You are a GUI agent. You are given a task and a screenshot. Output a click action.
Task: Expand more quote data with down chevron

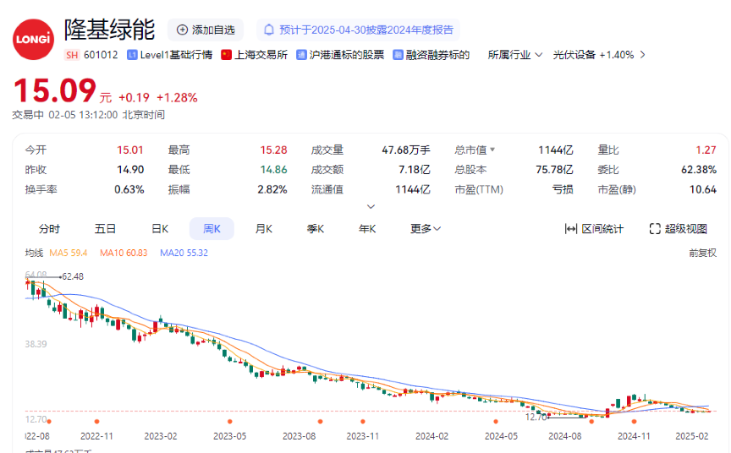click(371, 206)
